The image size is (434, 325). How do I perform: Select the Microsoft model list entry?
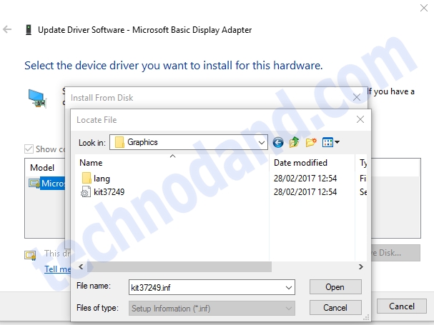click(53, 184)
